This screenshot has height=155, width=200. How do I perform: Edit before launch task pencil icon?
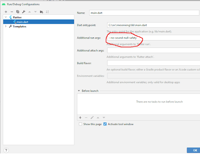[x=92, y=118]
